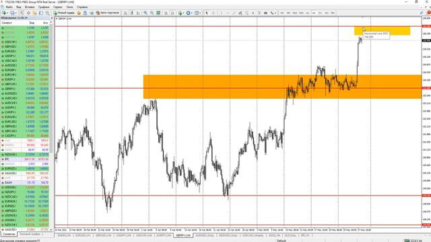Click the Default profile in status bar
Viewport: 431px width, 242px height.
click(281, 241)
